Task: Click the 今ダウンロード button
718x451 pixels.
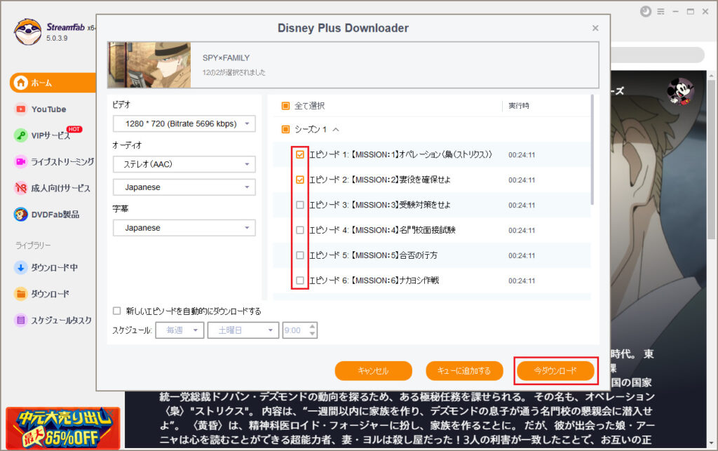Action: 555,371
